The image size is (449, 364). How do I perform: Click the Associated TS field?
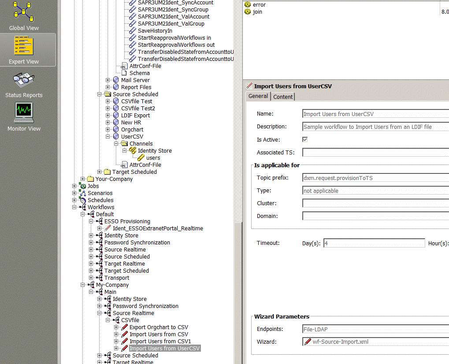(375, 153)
